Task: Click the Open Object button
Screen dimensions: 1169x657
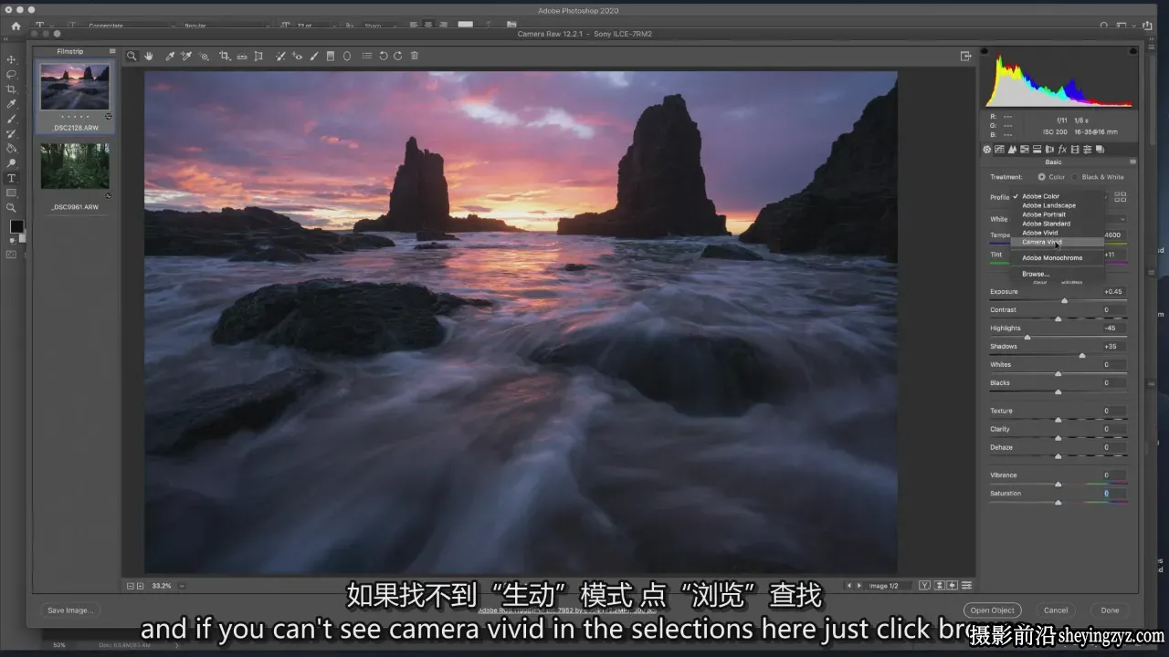Action: click(x=993, y=610)
